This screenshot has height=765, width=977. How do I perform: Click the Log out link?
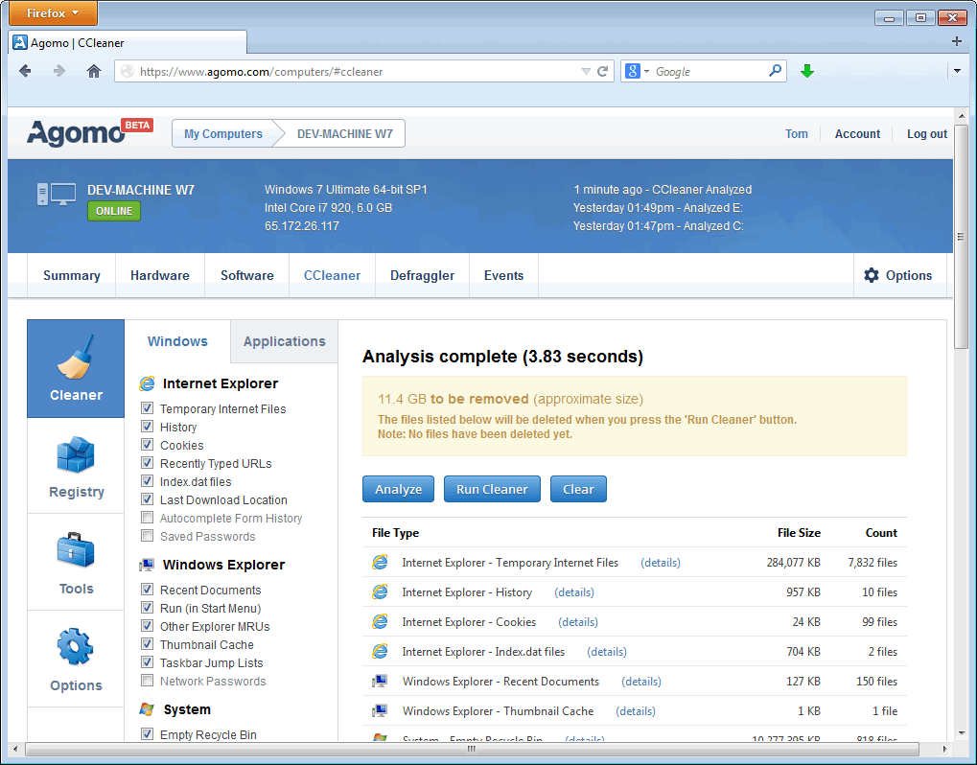point(926,133)
